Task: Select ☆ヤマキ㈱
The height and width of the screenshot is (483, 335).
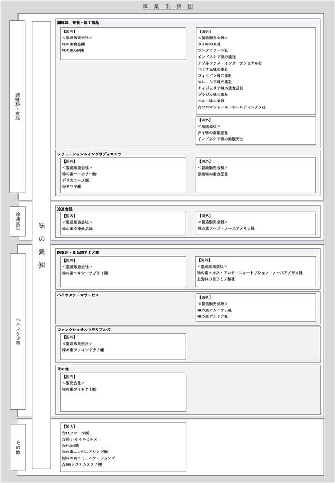Action: pos(72,187)
